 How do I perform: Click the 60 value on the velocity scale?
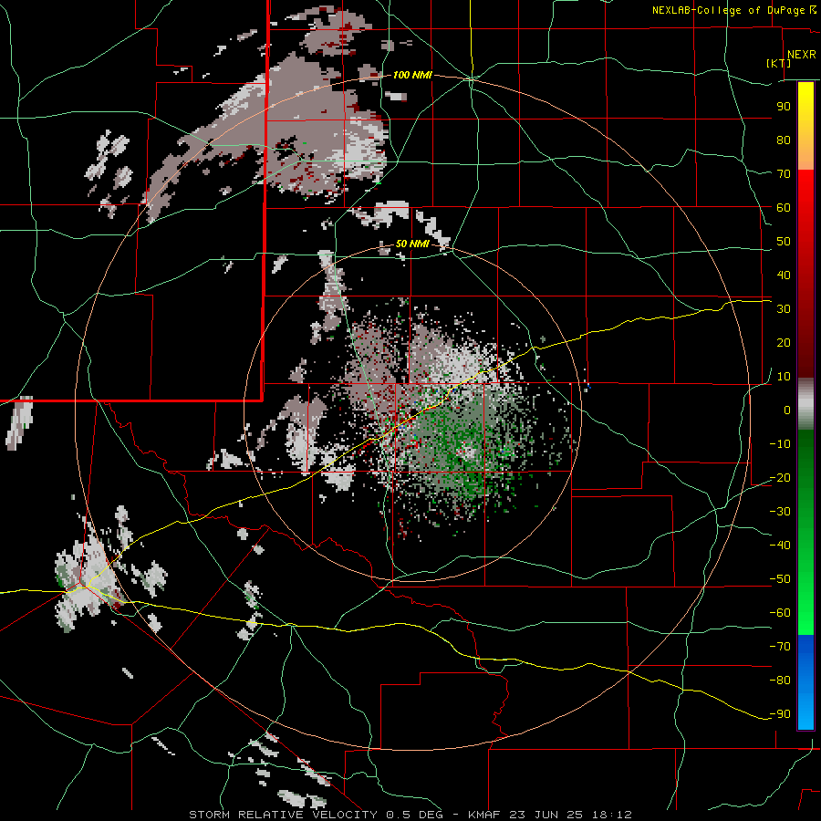click(784, 207)
